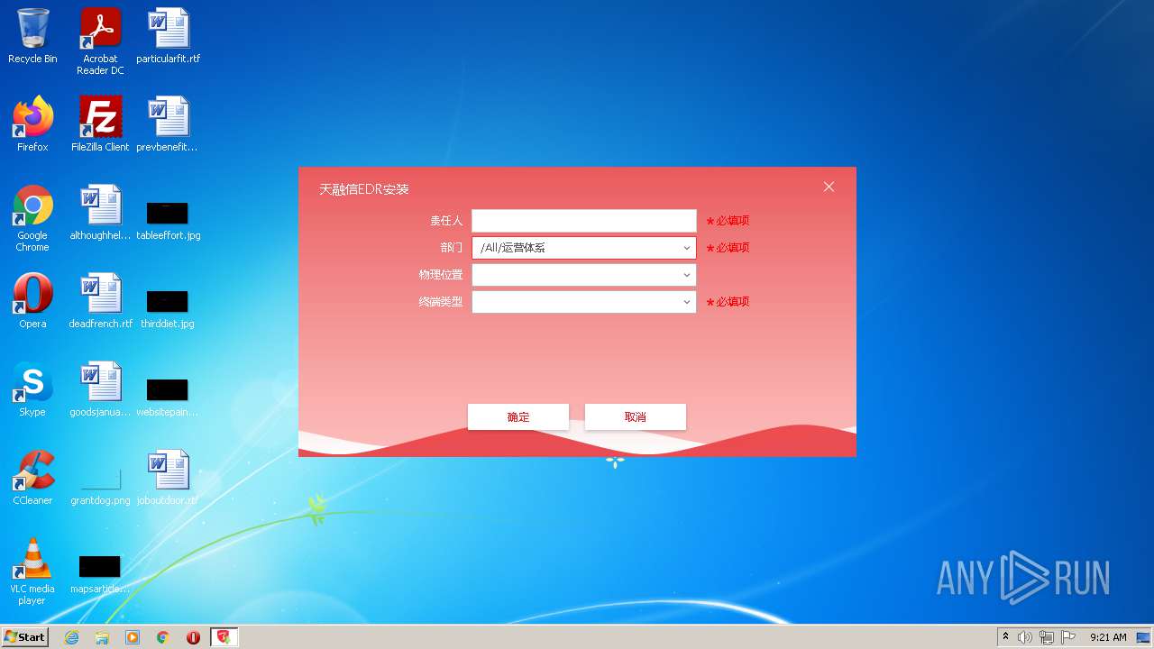This screenshot has width=1154, height=649.
Task: Select the joboutdoor.rtf file icon
Action: coord(168,478)
